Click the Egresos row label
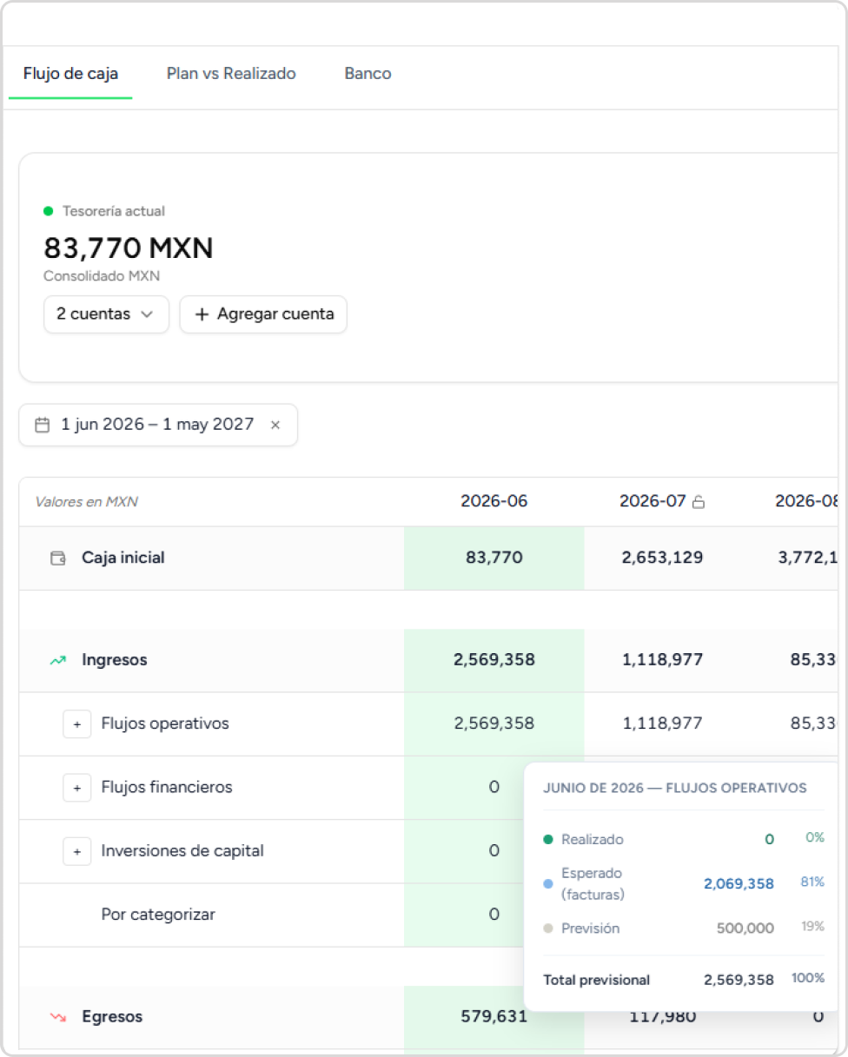This screenshot has height=1057, width=848. tap(112, 1016)
